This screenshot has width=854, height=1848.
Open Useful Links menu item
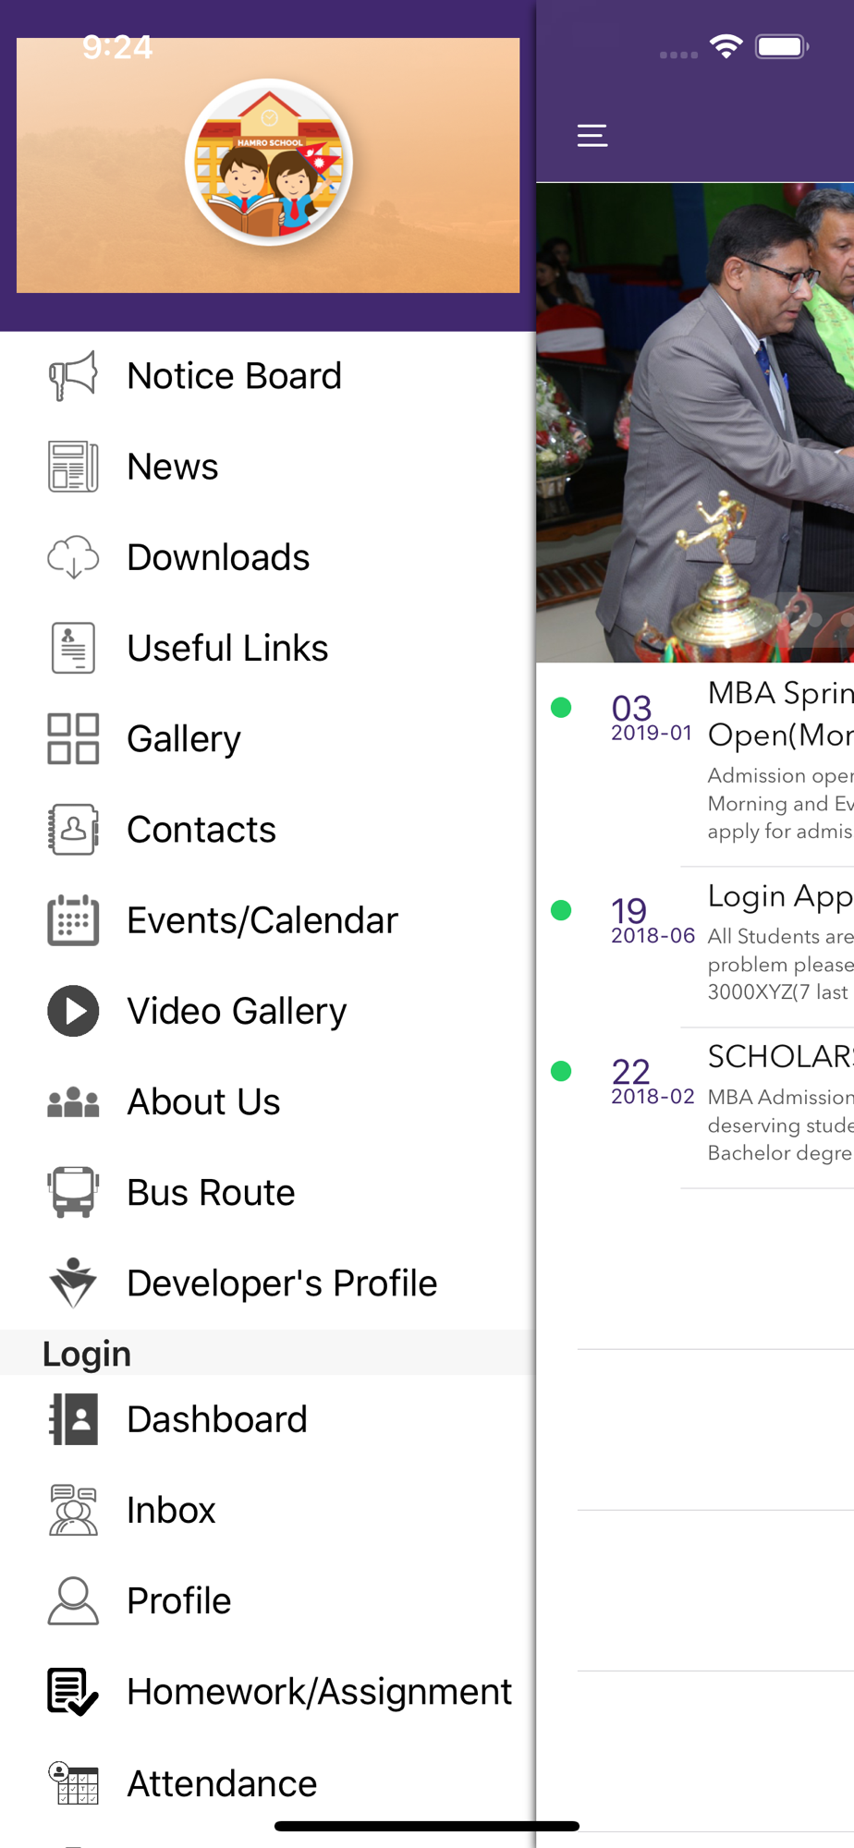[227, 649]
